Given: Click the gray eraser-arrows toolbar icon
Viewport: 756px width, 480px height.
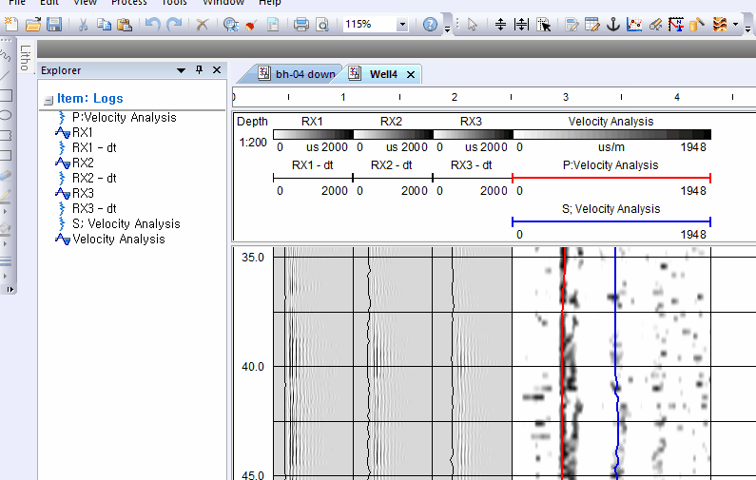Looking at the screenshot, I should [655, 24].
